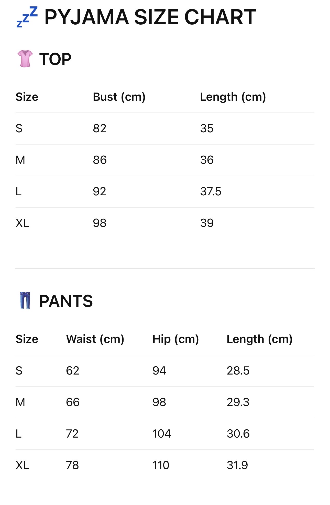This screenshot has width=330, height=505.
Task: Click the blue Zzz sleep icon
Action: (x=27, y=17)
